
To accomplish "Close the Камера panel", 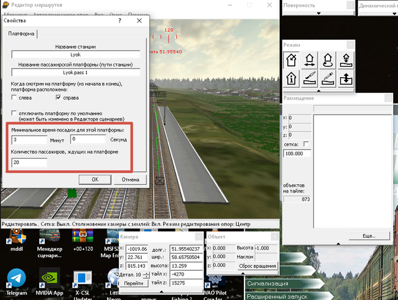I will 199,237.
